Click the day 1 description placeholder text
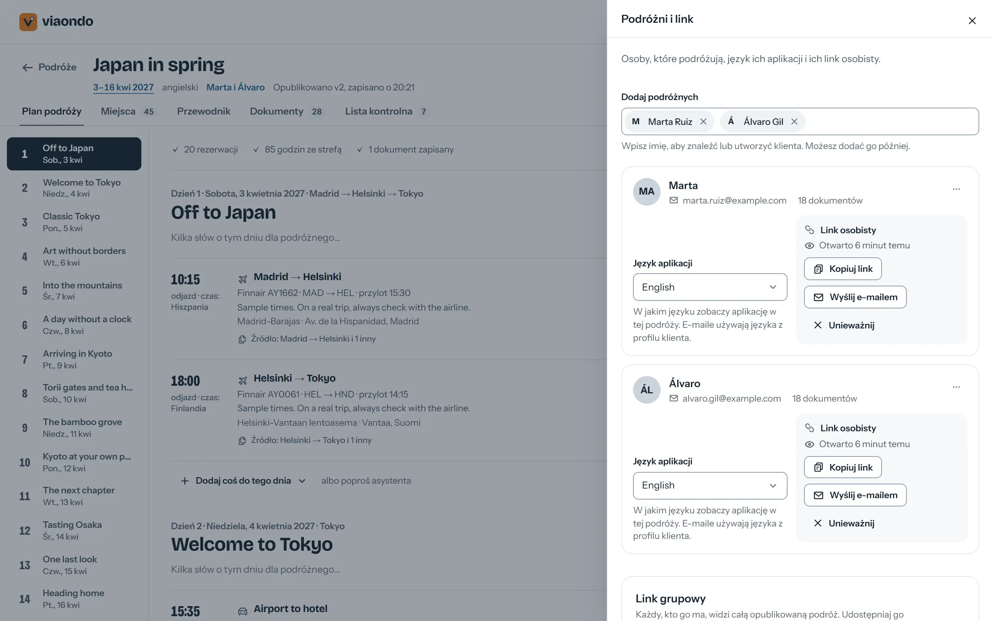 [x=255, y=237]
